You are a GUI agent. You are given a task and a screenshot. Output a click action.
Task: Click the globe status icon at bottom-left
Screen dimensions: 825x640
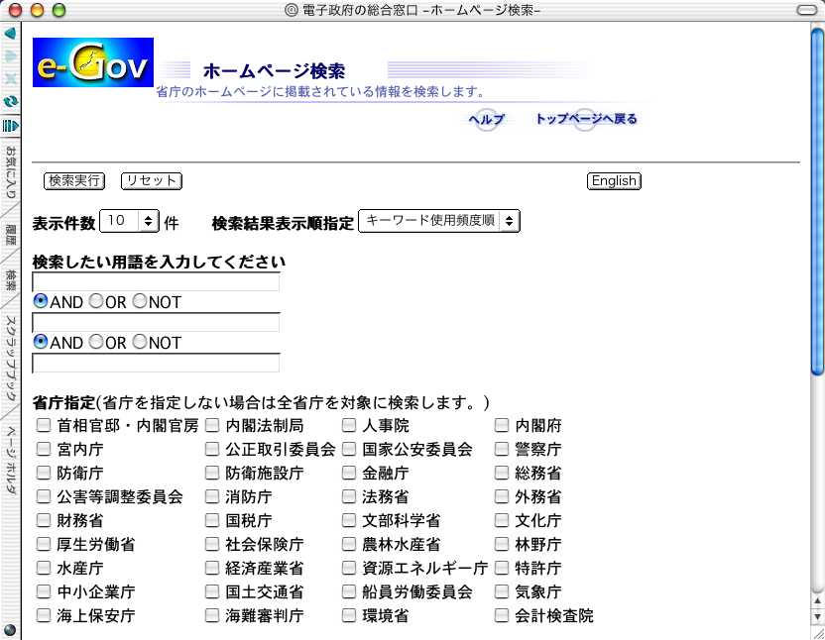tap(10, 629)
